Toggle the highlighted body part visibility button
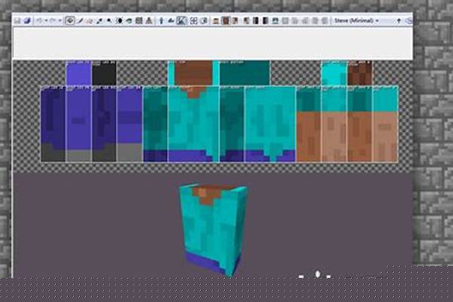 pos(226,20)
